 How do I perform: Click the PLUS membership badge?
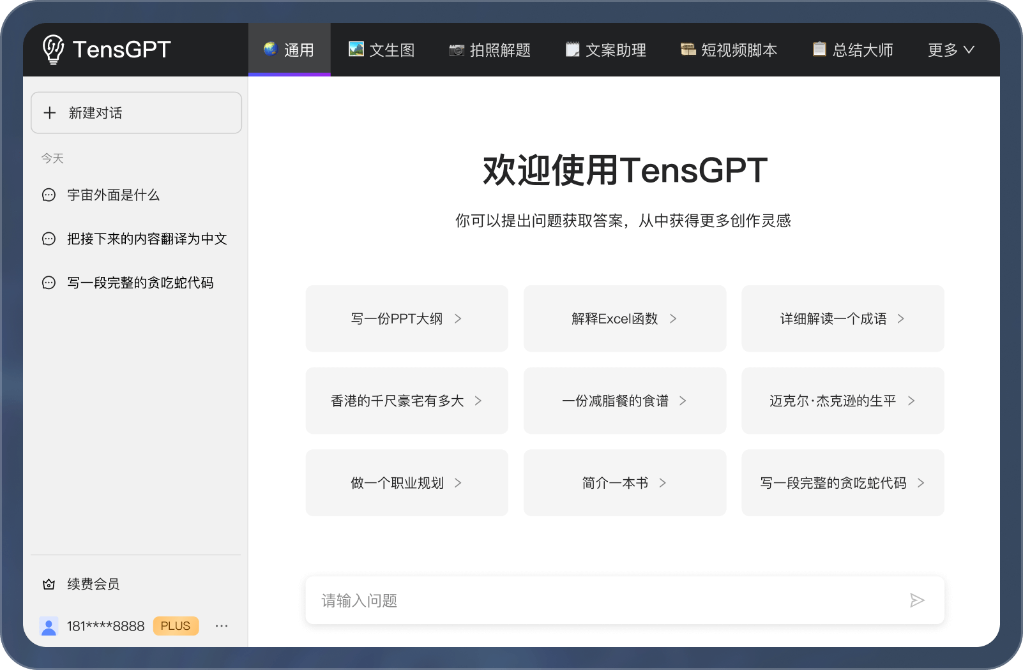[176, 626]
